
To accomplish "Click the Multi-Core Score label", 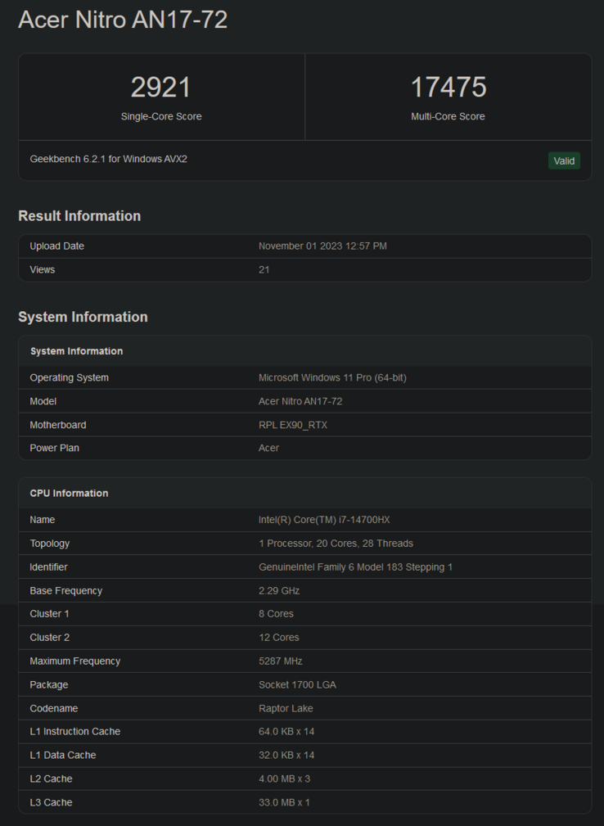I will tap(448, 116).
